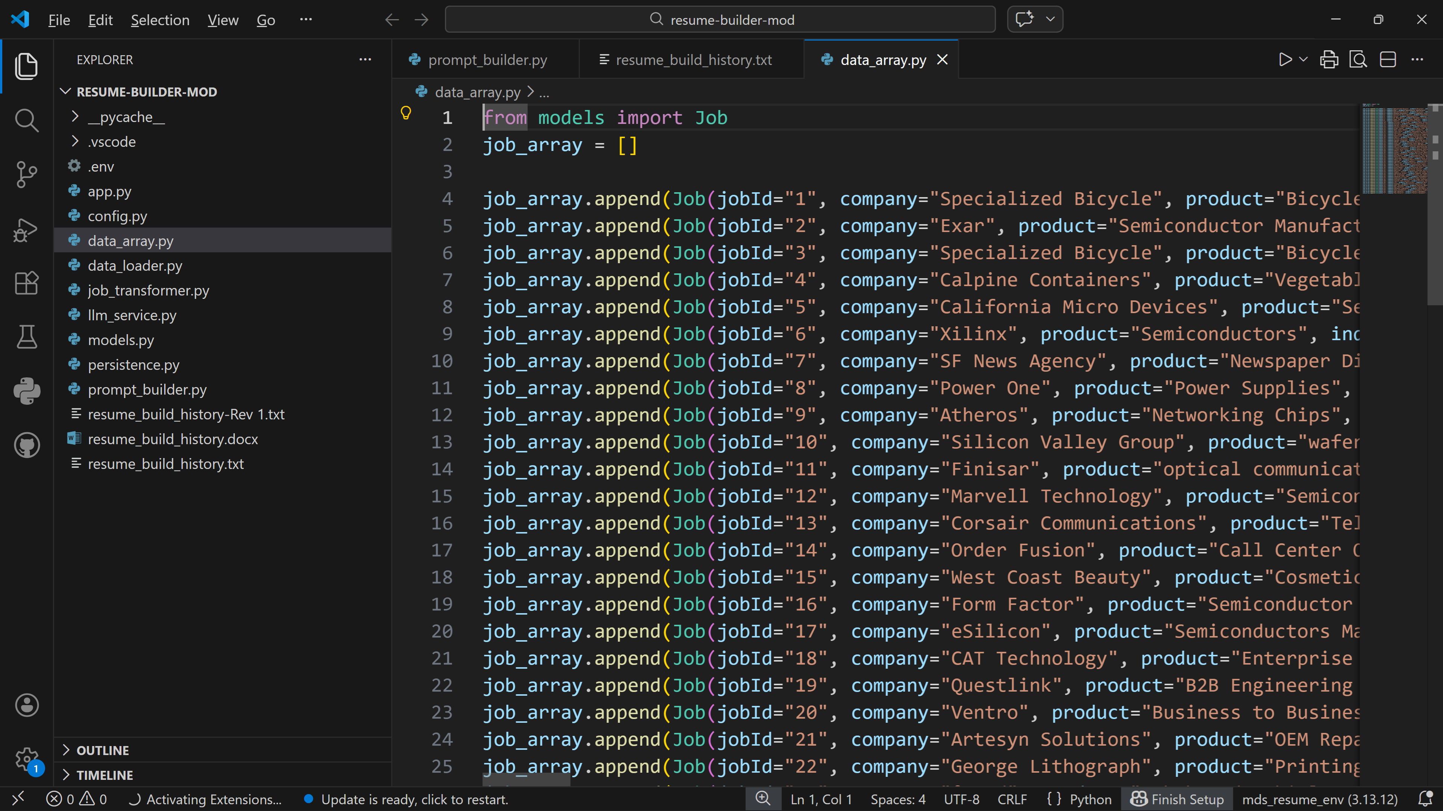Open the run button dropdown arrow
1443x811 pixels.
[x=1304, y=59]
